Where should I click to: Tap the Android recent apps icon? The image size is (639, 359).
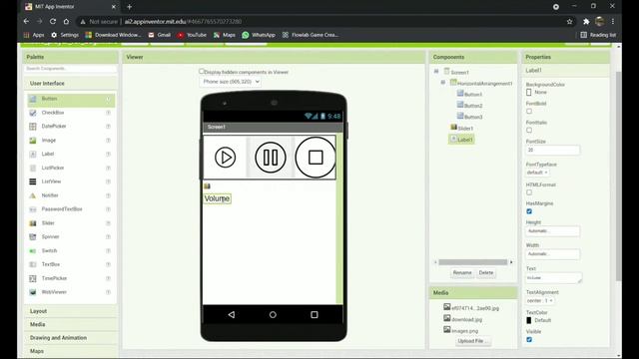point(315,315)
